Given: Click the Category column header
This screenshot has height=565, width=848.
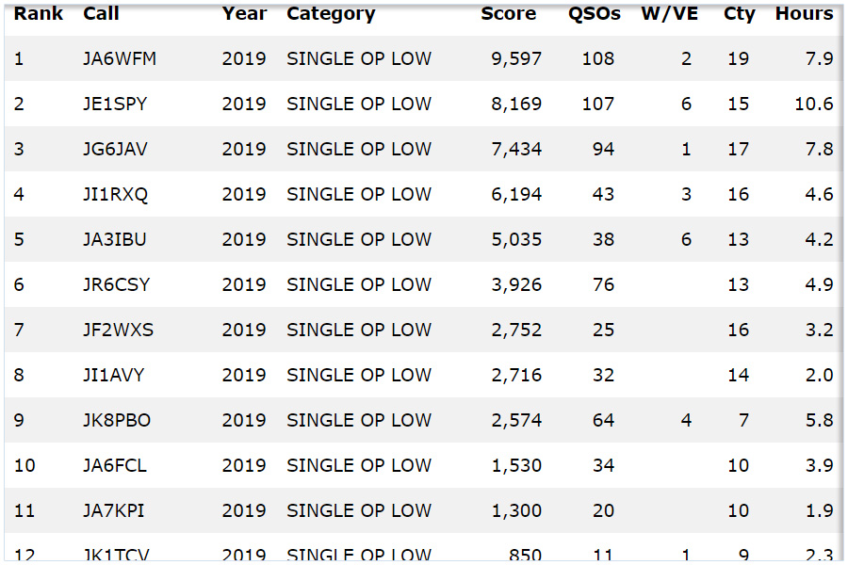Looking at the screenshot, I should pyautogui.click(x=331, y=14).
